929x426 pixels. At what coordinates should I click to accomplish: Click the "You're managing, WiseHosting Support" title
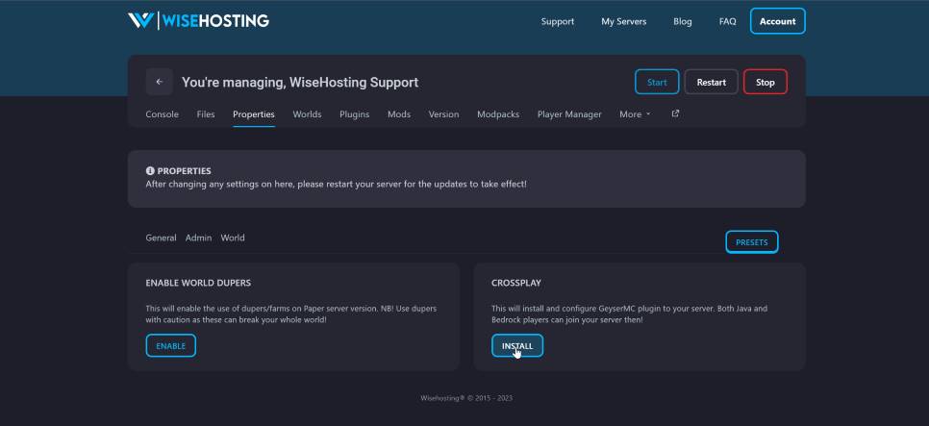(x=300, y=83)
